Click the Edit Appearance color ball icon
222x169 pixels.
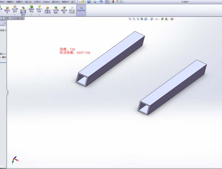point(162,19)
